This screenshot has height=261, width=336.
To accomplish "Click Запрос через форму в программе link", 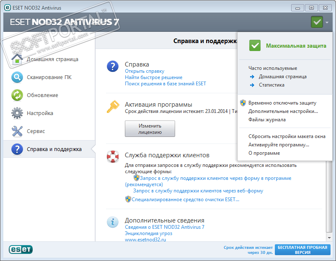I will pos(216,178).
